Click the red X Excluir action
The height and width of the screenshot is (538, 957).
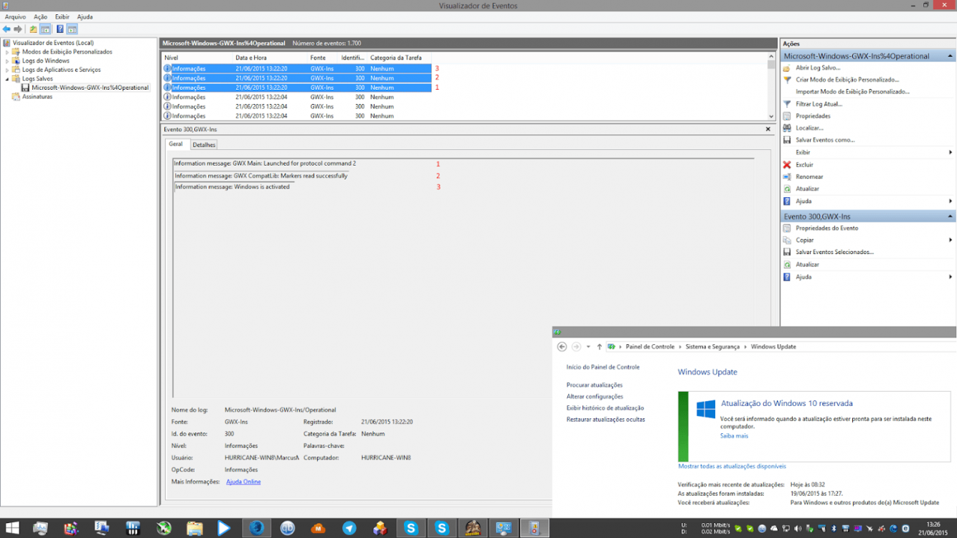pos(787,164)
